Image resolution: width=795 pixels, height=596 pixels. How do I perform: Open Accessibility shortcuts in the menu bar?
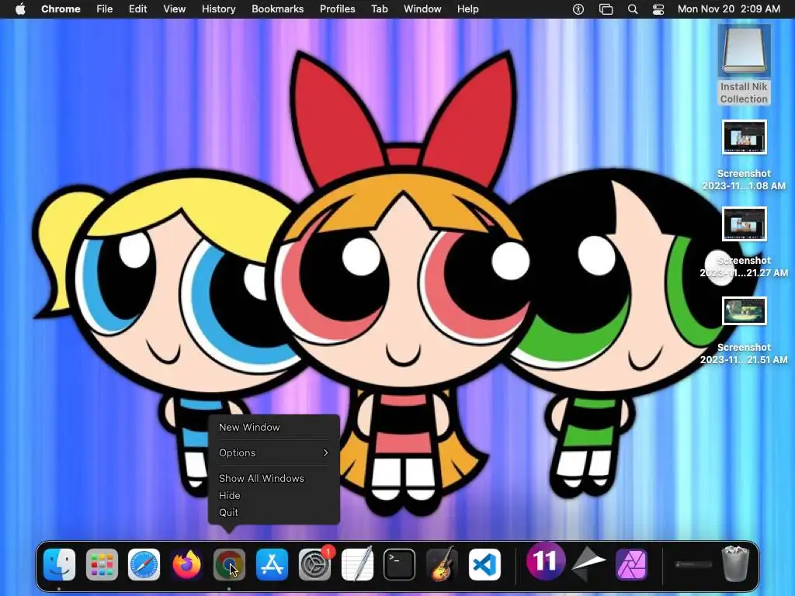[578, 9]
